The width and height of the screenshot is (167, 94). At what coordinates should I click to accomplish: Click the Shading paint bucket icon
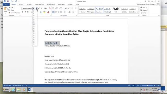[x=70, y=12]
